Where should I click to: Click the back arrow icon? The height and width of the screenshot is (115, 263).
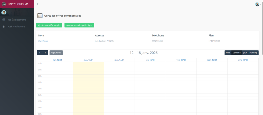click(38, 4)
